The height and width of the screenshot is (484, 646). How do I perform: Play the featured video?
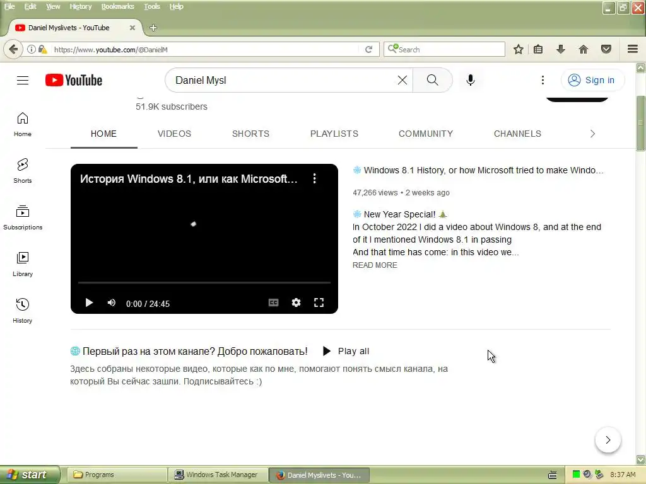pyautogui.click(x=89, y=303)
